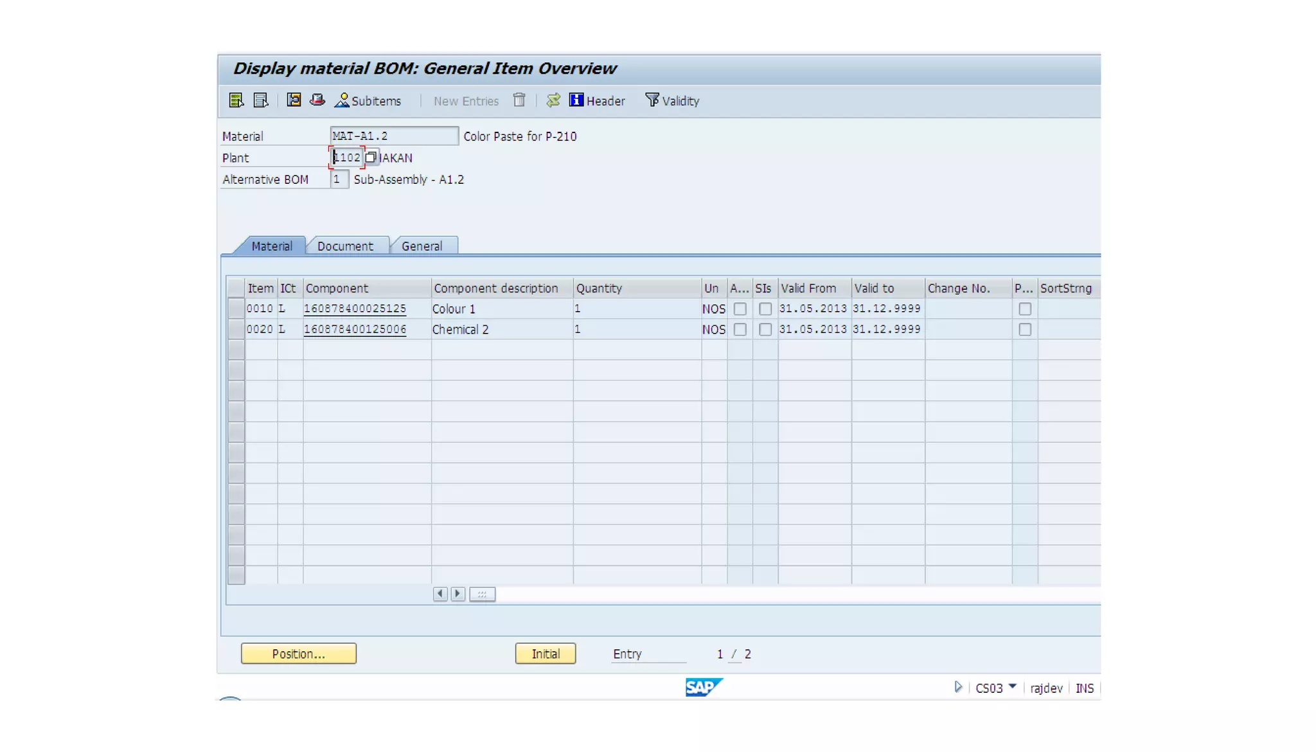The width and height of the screenshot is (1316, 752).
Task: Open the Plant value search help icon
Action: [x=371, y=157]
